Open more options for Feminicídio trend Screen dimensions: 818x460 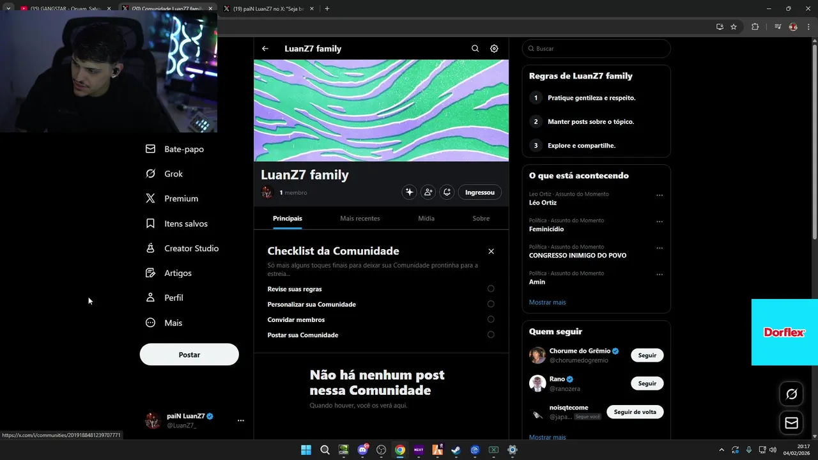tap(660, 222)
